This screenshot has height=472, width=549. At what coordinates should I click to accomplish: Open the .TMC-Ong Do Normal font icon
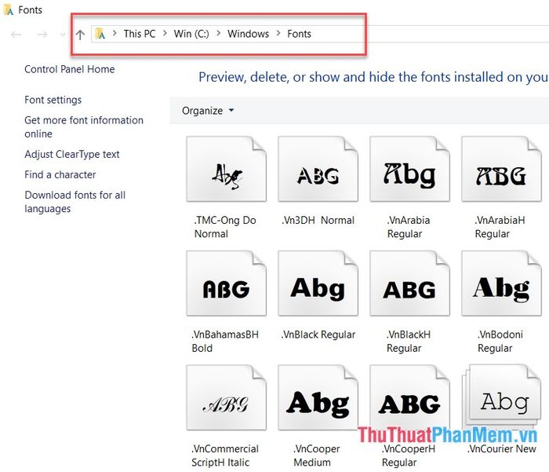click(226, 169)
